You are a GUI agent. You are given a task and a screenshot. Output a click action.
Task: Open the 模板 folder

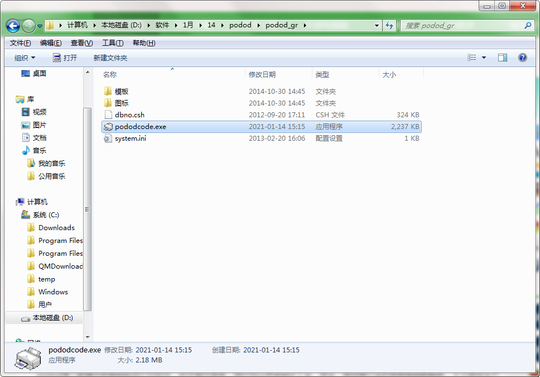121,92
